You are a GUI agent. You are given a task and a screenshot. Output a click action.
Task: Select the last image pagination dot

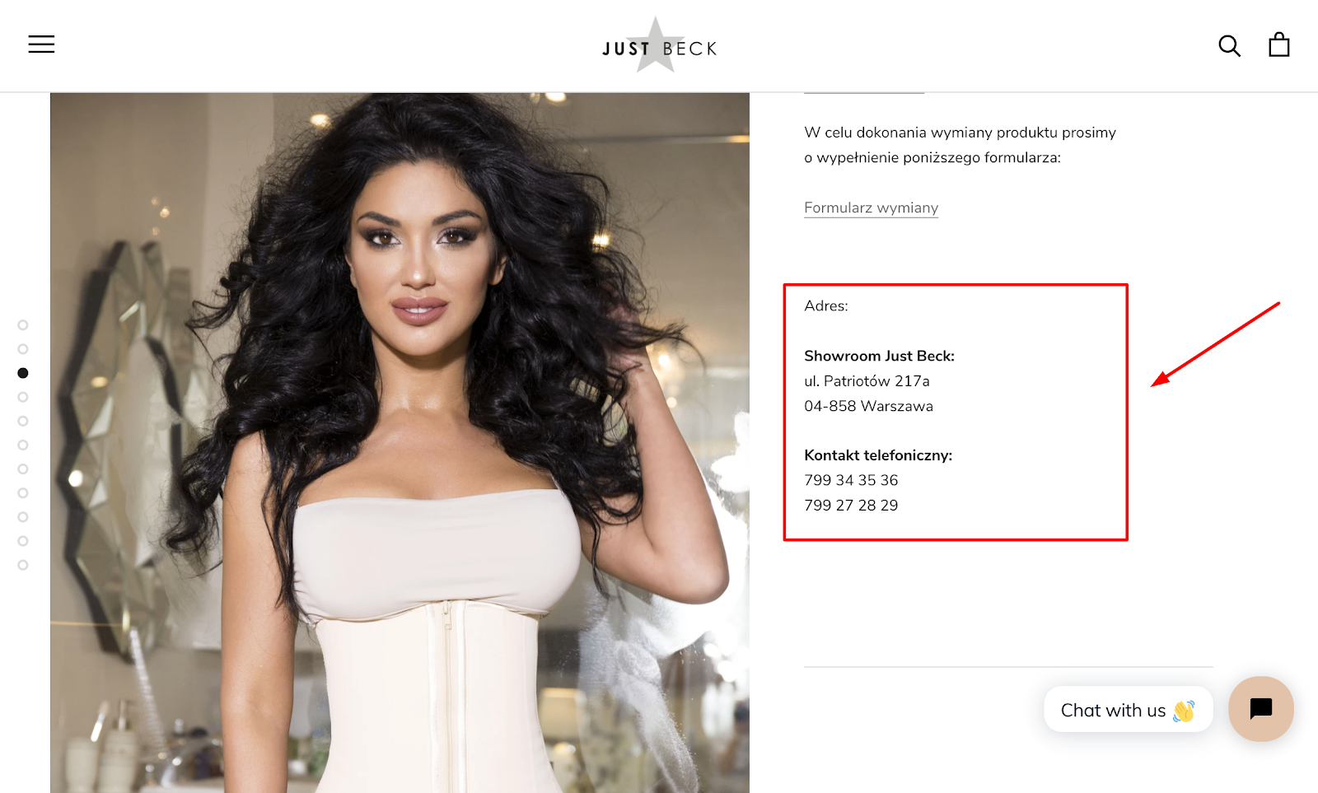[x=23, y=565]
